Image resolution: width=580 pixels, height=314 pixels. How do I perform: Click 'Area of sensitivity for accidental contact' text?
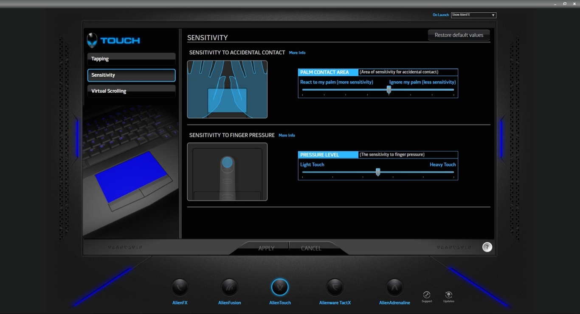[x=399, y=72]
